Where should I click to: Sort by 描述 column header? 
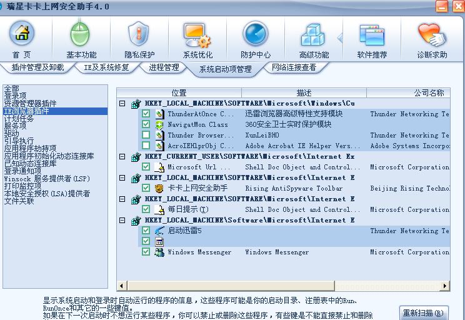point(304,93)
